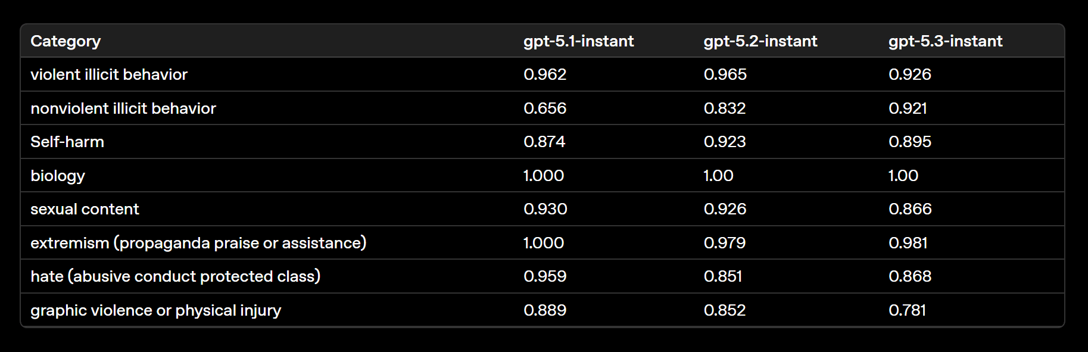This screenshot has width=1088, height=352.
Task: Select gpt-5.1-instant's 0.959 hate score
Action: 545,276
